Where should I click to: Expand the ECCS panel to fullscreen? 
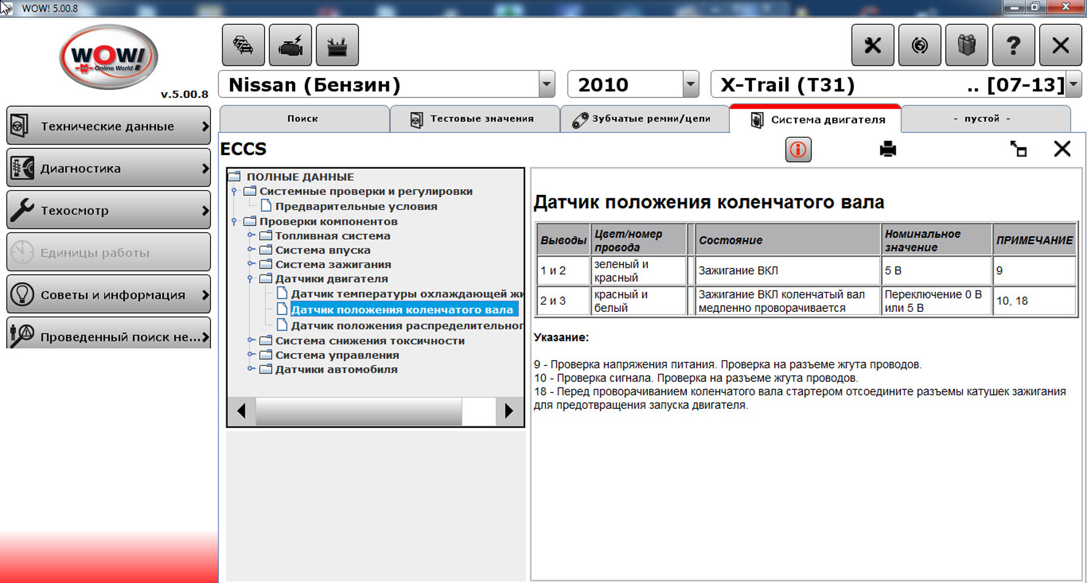1018,149
